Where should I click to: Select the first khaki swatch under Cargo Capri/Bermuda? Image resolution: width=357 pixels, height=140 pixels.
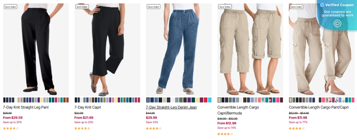[219, 100]
